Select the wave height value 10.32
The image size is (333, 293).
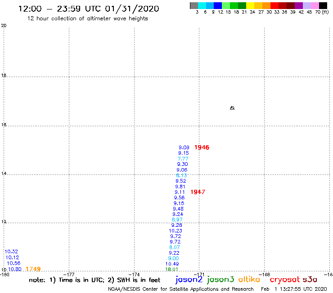[x=11, y=252]
